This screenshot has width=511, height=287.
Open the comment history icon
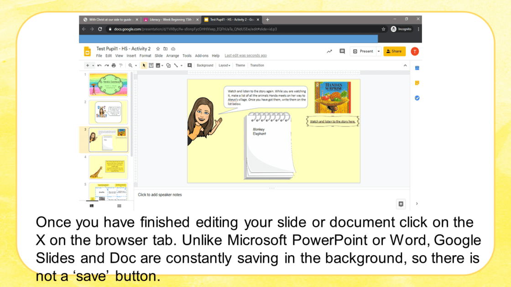(x=342, y=51)
